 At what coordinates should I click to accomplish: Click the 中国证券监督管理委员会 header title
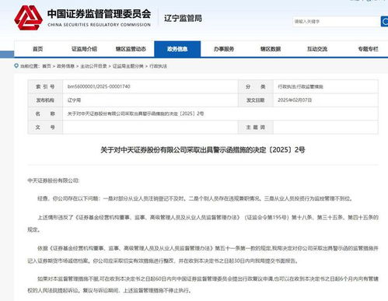click(x=99, y=14)
